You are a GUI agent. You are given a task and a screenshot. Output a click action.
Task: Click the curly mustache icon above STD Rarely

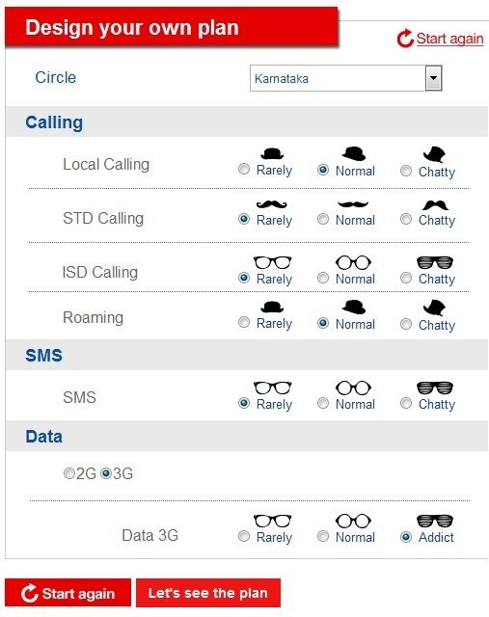(272, 204)
